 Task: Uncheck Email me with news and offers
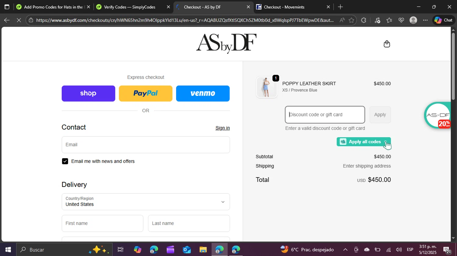65,161
